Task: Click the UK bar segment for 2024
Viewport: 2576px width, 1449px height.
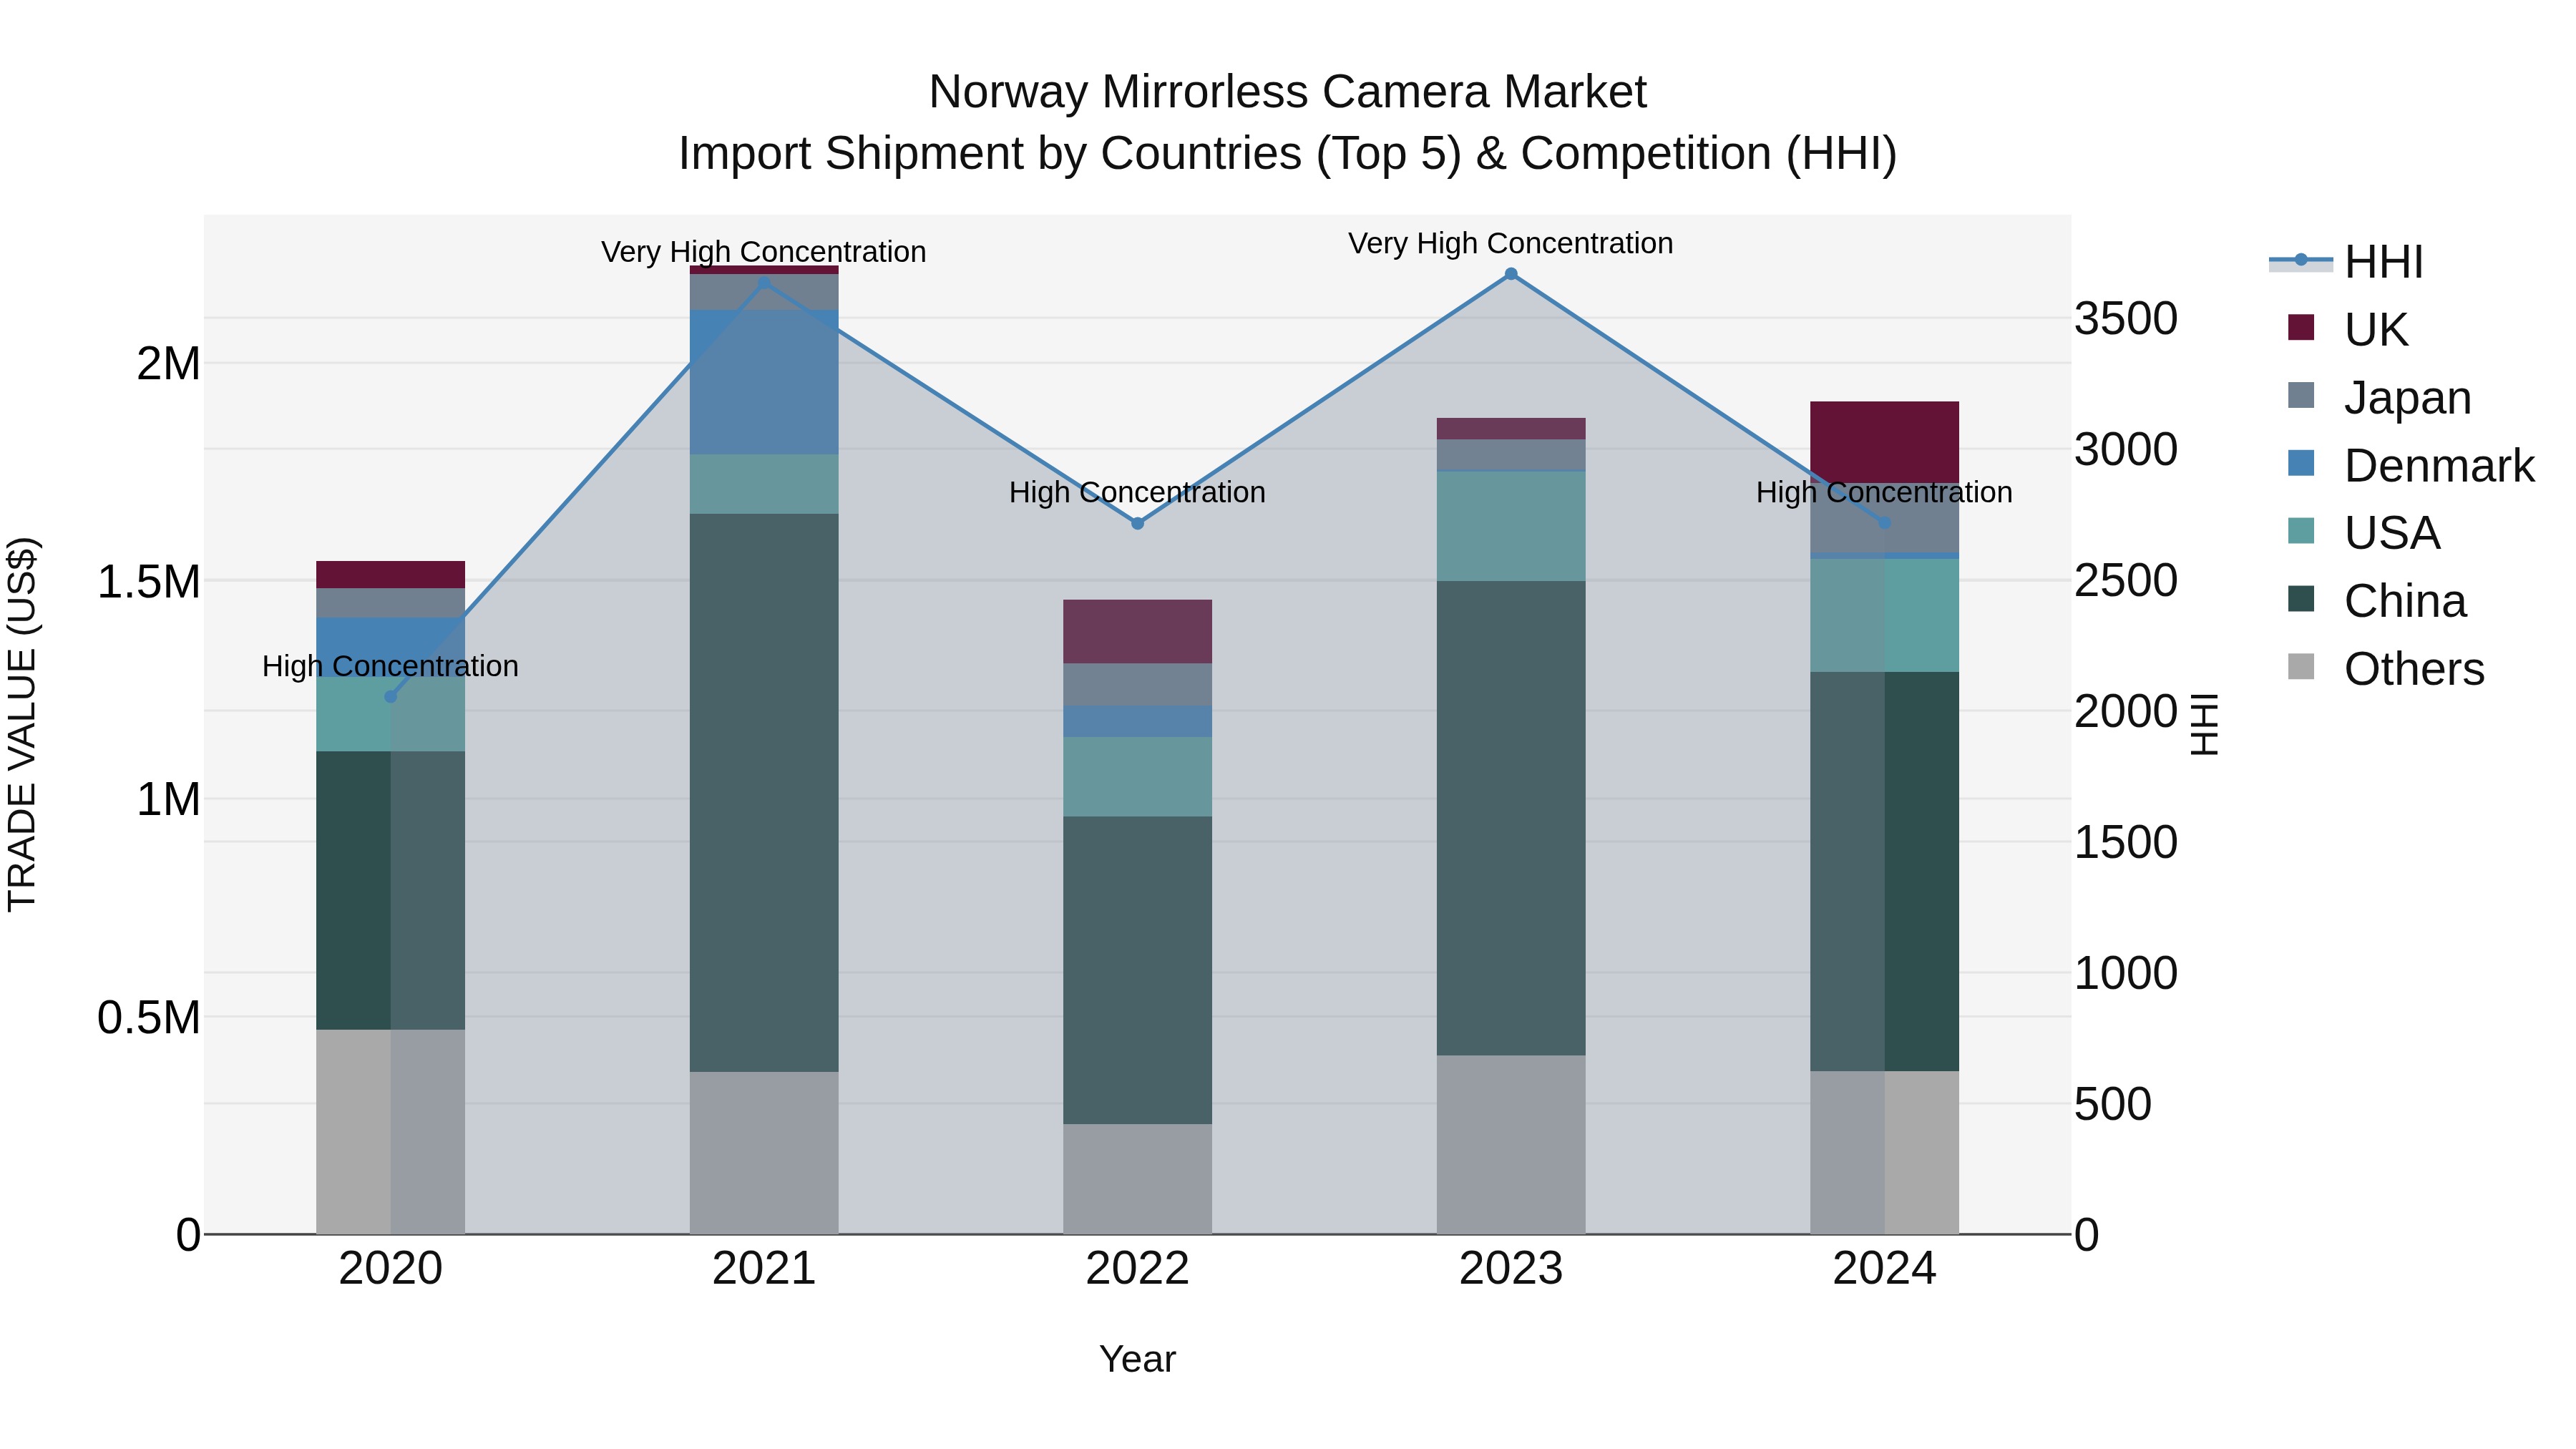Action: [x=1884, y=443]
